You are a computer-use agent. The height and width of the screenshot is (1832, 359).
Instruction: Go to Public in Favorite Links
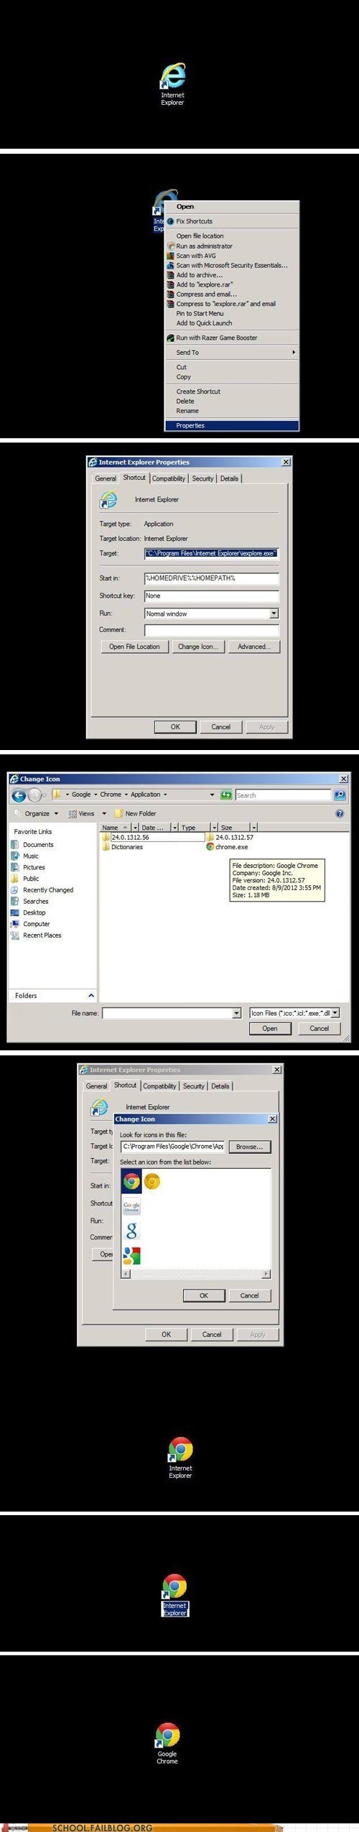25,878
